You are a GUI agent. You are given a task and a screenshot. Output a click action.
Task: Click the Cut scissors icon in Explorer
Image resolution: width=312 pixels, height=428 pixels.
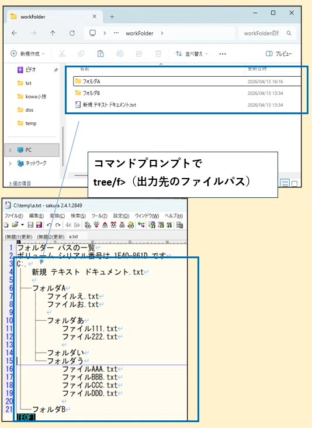(62, 54)
